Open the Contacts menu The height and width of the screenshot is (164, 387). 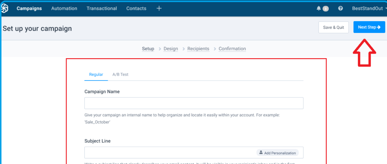136,8
